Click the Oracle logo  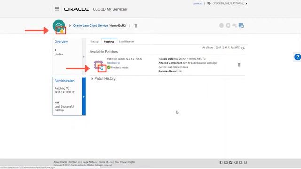pyautogui.click(x=77, y=9)
